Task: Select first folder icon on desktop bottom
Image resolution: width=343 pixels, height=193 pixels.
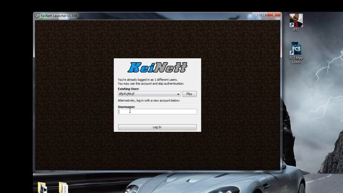Action: (x=42, y=188)
